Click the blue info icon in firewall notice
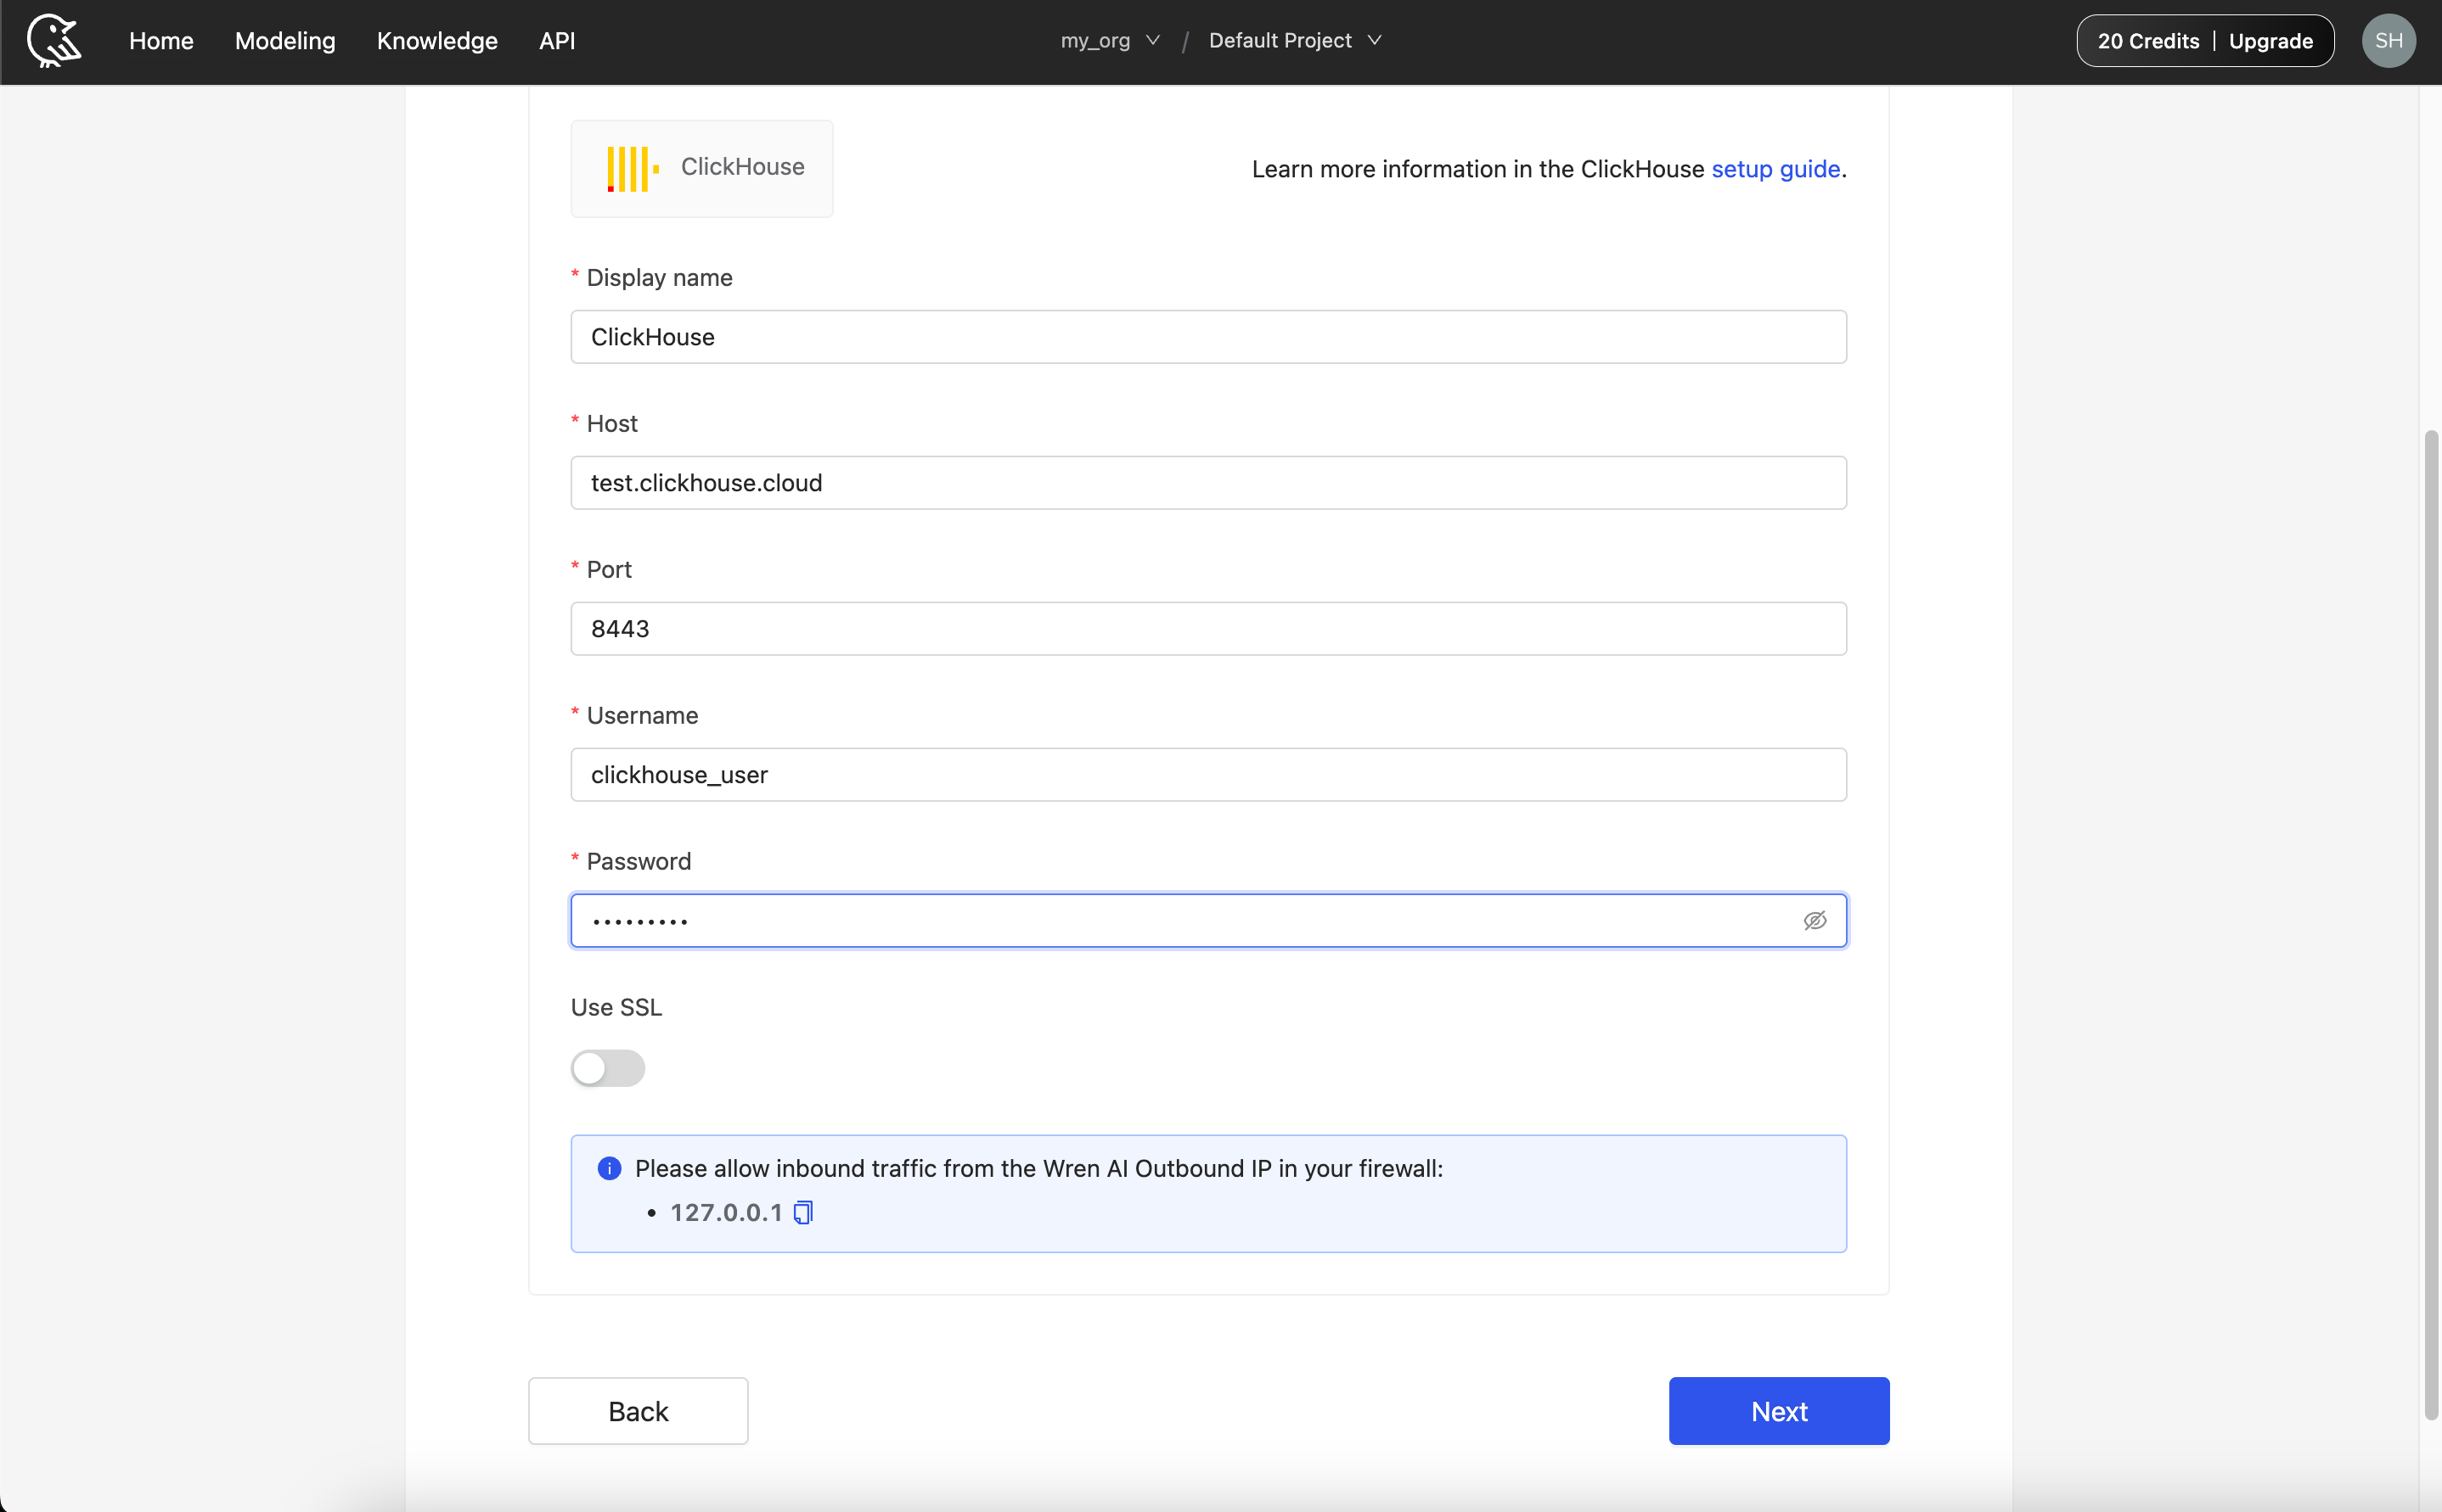Screen dimensions: 2442x1512 coord(610,1168)
